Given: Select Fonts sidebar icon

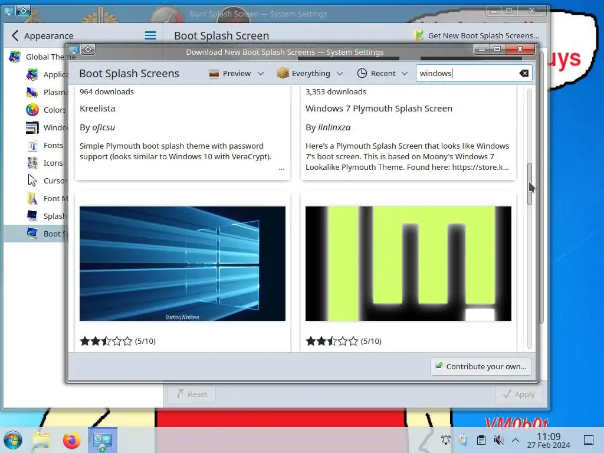Looking at the screenshot, I should [x=32, y=145].
